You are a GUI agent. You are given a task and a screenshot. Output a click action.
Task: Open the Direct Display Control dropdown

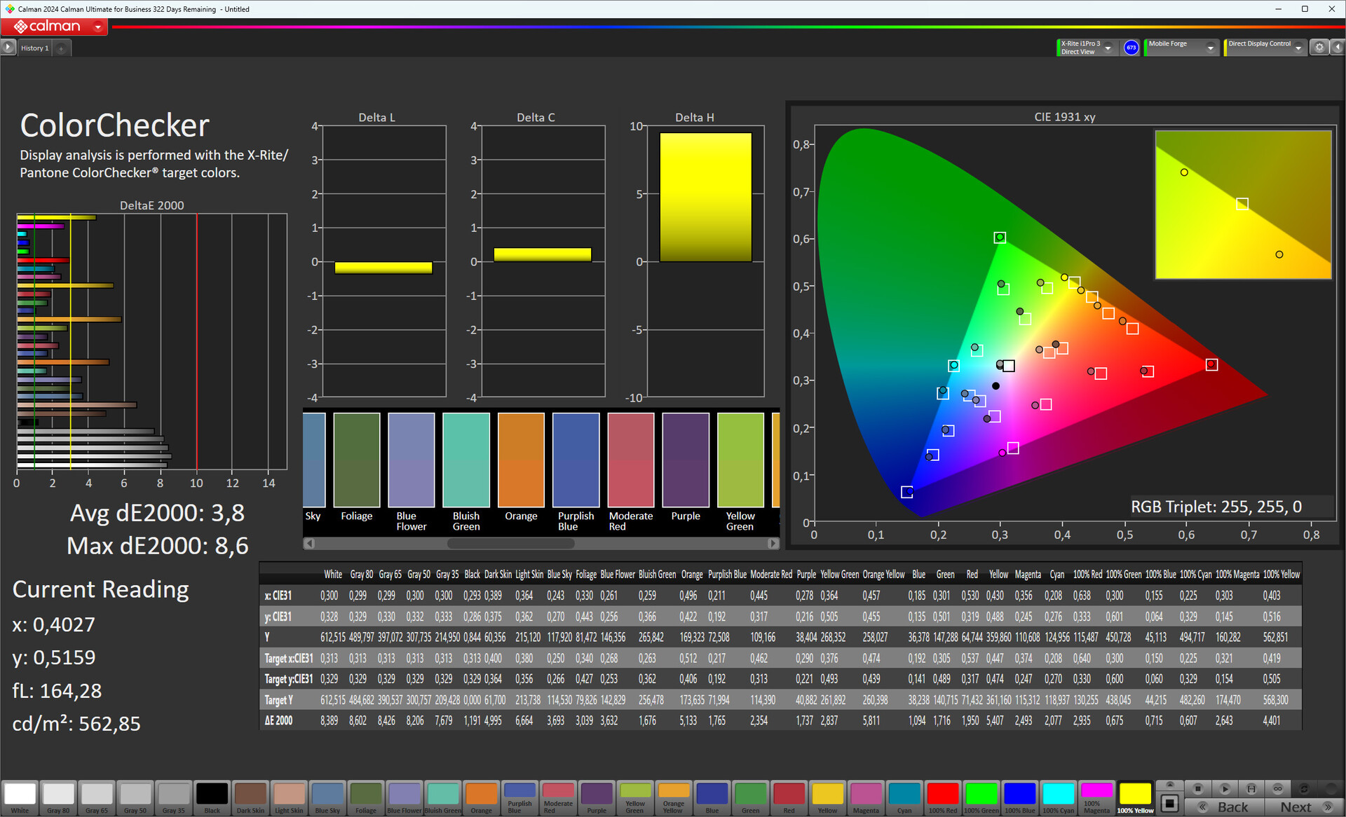(1298, 48)
